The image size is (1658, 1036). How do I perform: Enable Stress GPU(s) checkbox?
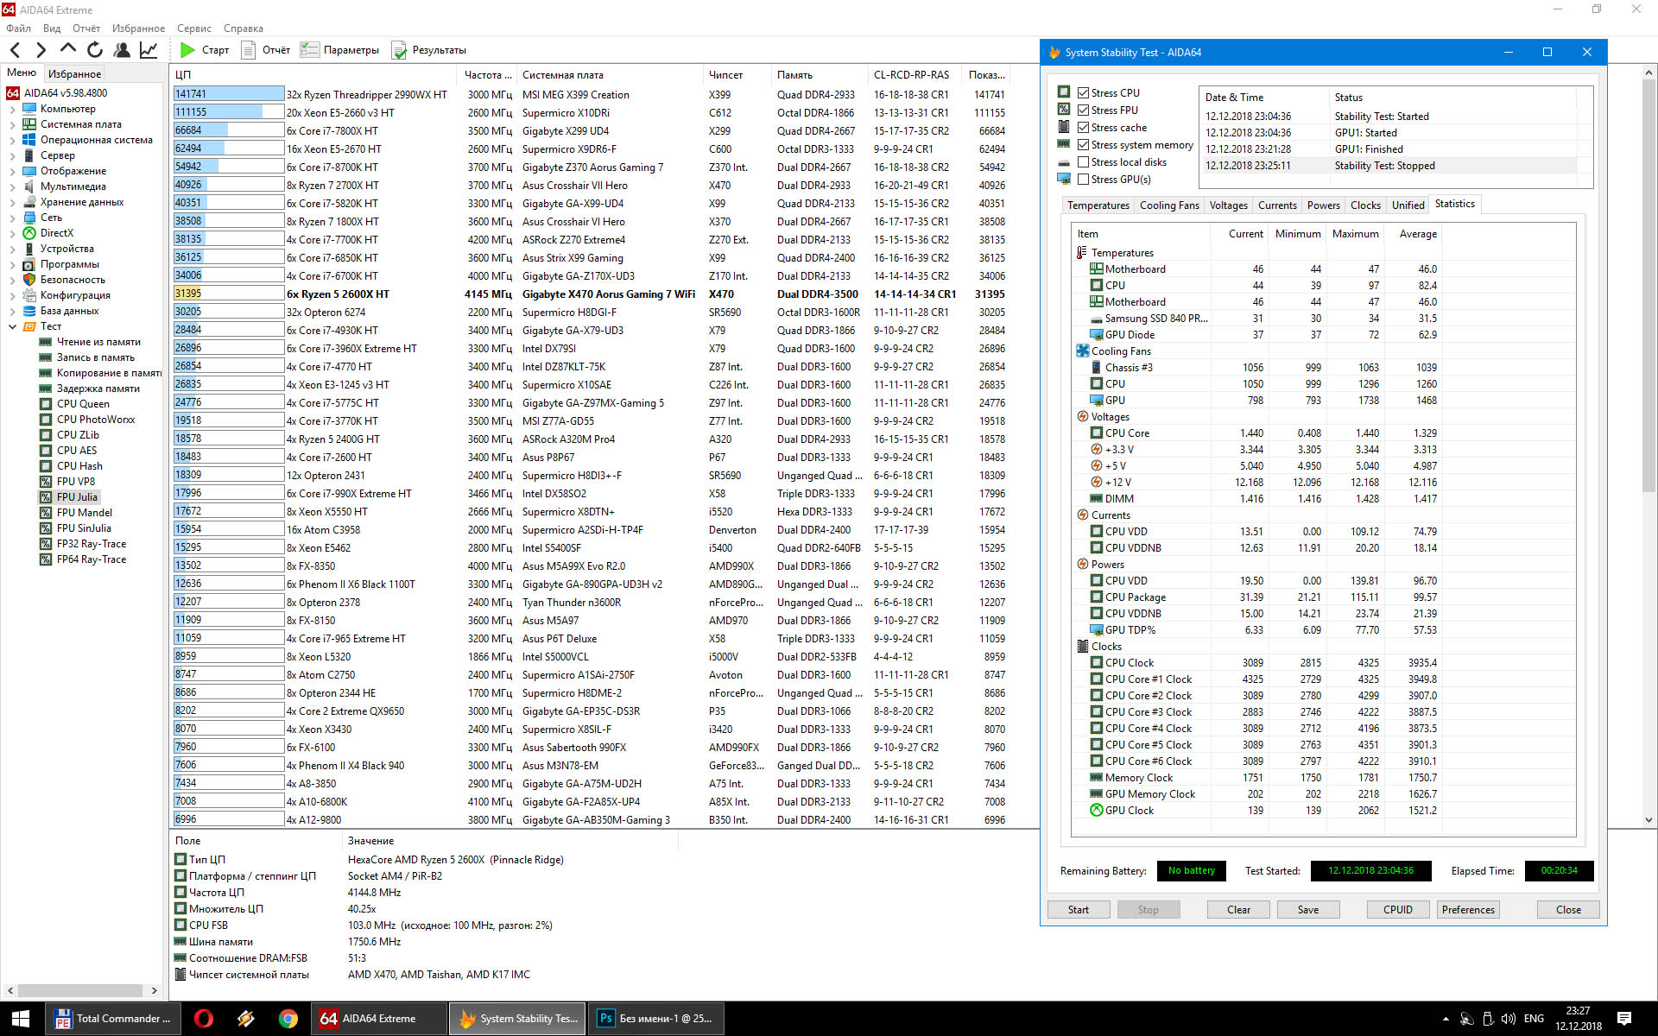coord(1083,180)
